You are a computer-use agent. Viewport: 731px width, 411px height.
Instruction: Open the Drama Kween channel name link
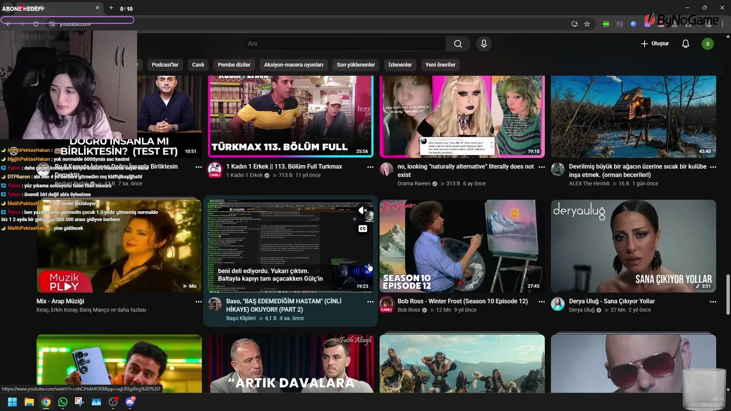pos(413,184)
